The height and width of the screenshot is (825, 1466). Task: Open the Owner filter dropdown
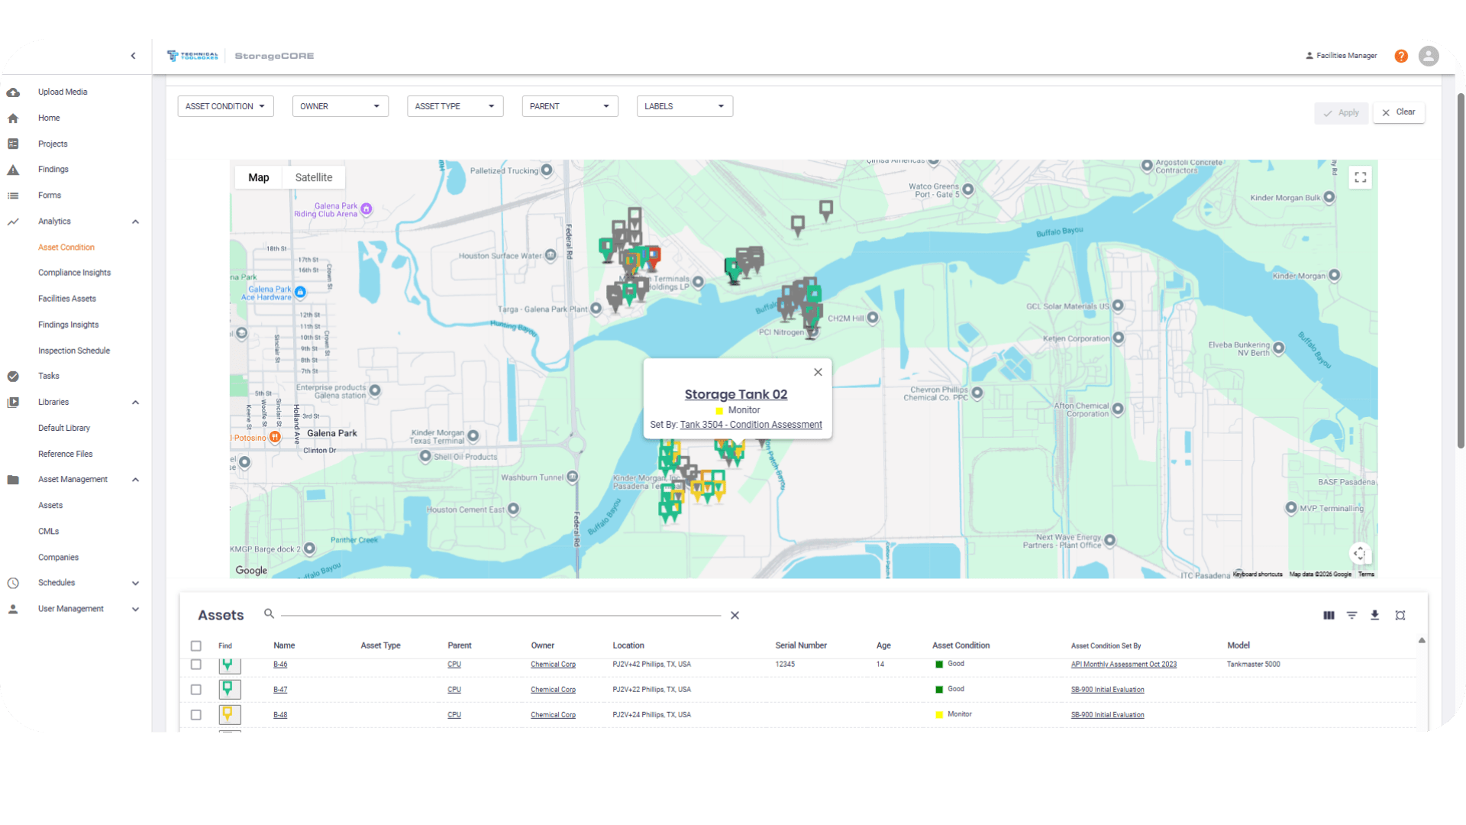(x=341, y=106)
